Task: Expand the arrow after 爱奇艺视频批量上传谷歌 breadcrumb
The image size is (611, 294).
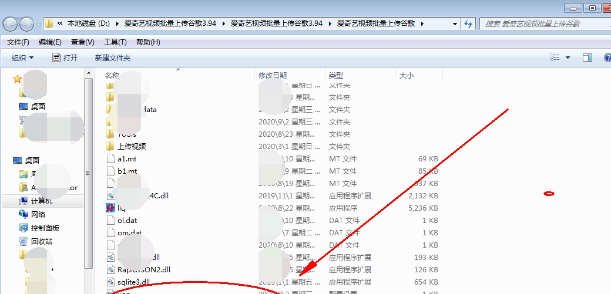Action: coord(422,23)
